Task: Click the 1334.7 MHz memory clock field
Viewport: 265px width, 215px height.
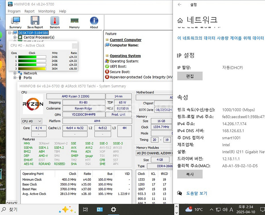Action: tap(161, 127)
